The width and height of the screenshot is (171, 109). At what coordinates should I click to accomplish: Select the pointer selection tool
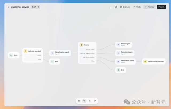[x=84, y=101]
